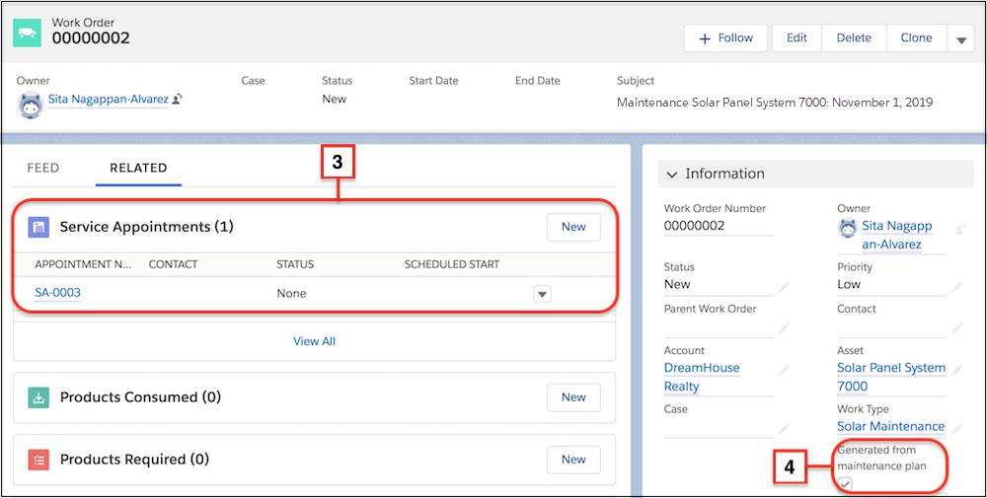
Task: Open the Service Appointments (1) list heading
Action: coord(147,227)
